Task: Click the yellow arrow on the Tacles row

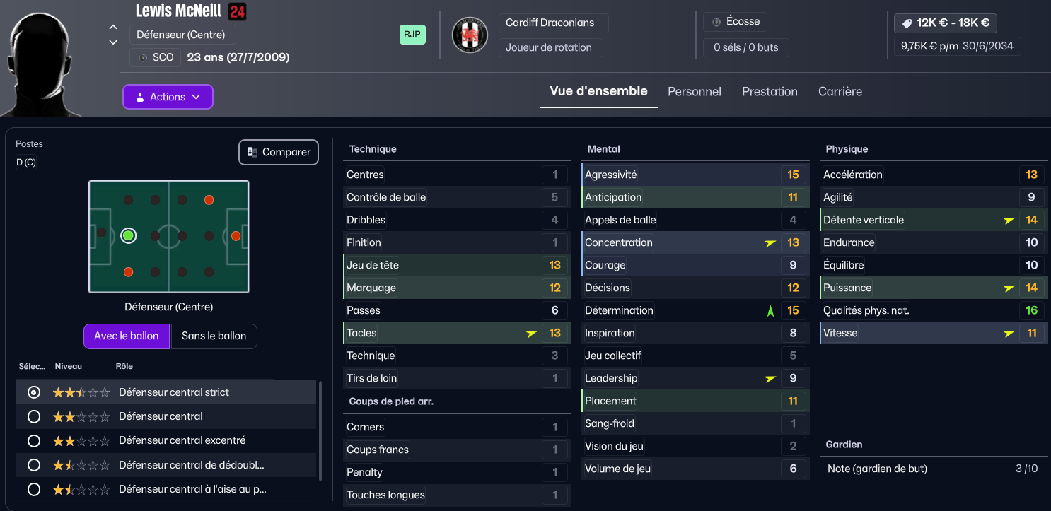Action: coord(532,334)
